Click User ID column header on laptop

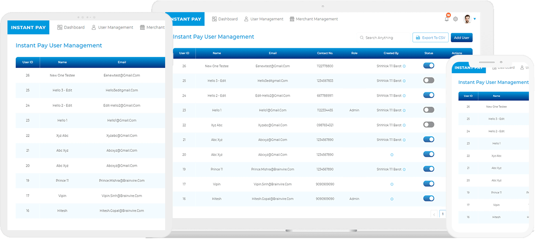point(184,53)
